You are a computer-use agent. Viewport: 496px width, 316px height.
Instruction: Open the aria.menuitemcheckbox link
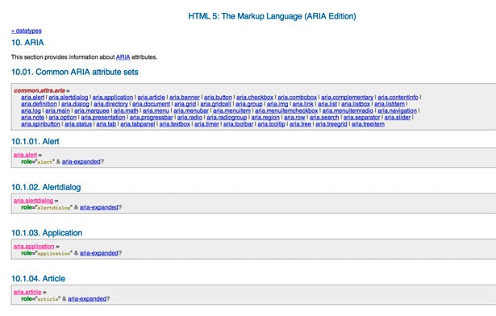pos(286,110)
